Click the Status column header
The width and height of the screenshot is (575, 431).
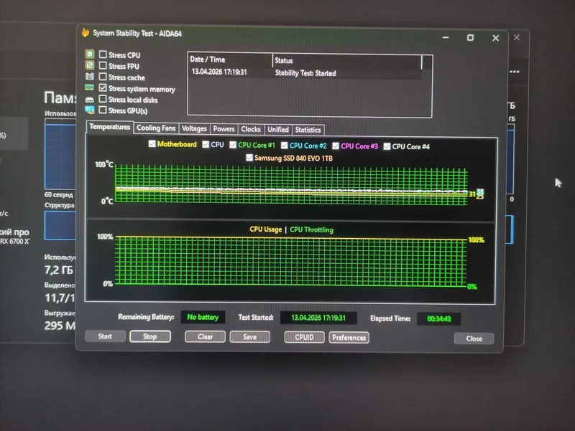pyautogui.click(x=347, y=61)
